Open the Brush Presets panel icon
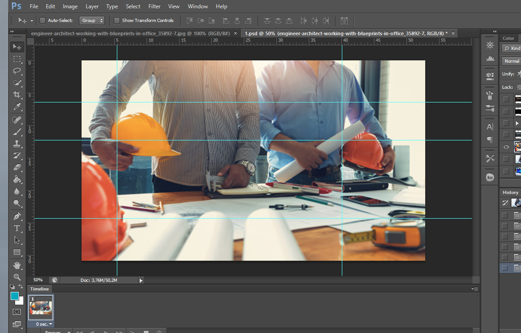 [x=490, y=108]
